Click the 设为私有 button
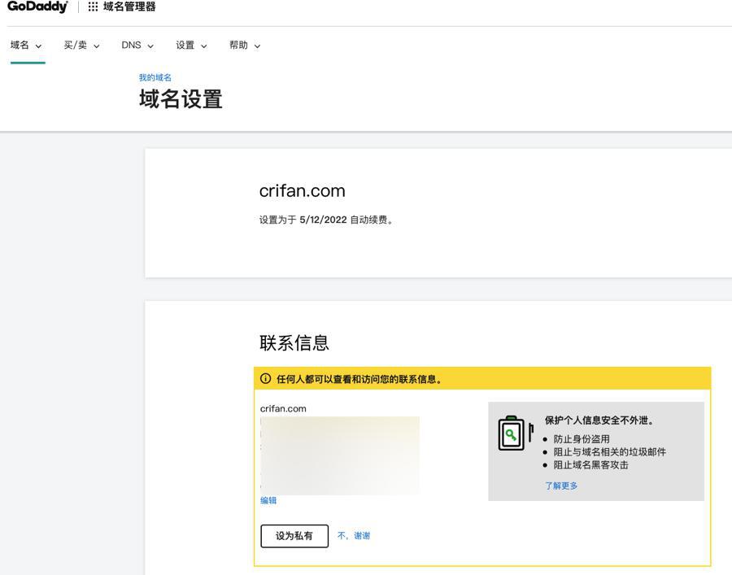The width and height of the screenshot is (732, 575). pos(294,536)
